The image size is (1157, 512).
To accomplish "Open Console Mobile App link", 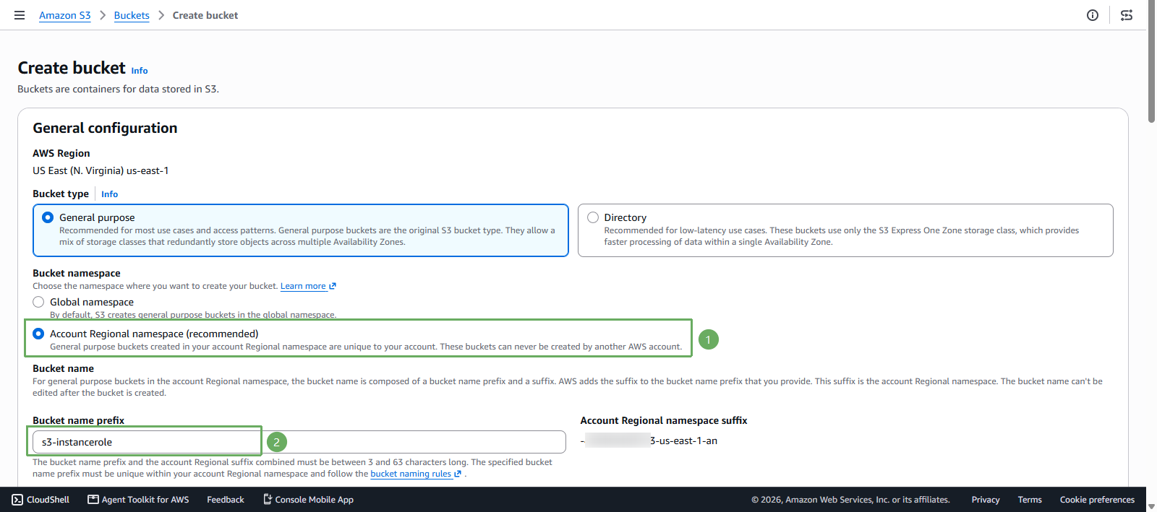I will tap(308, 500).
